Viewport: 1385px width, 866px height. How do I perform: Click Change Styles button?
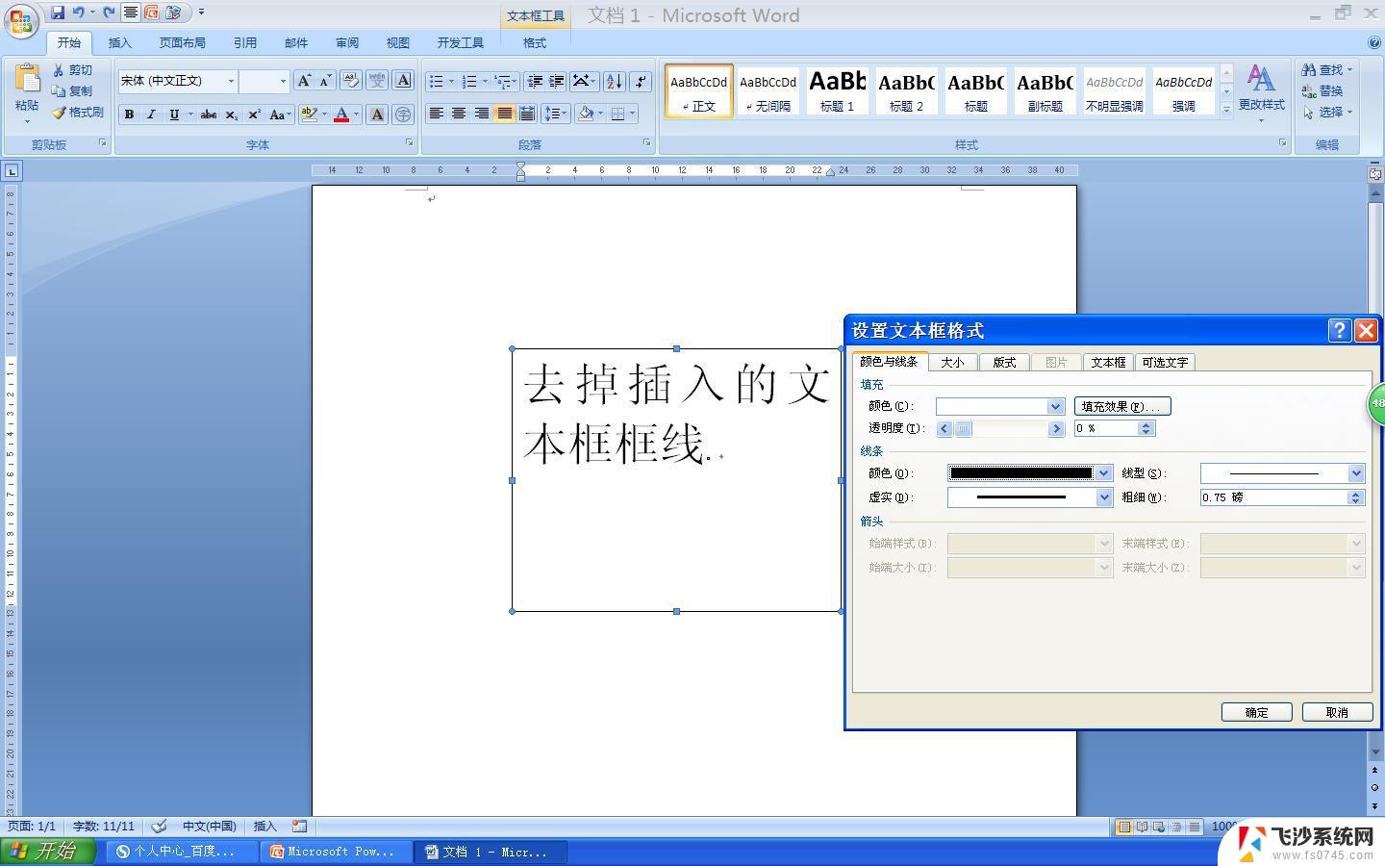pyautogui.click(x=1261, y=94)
